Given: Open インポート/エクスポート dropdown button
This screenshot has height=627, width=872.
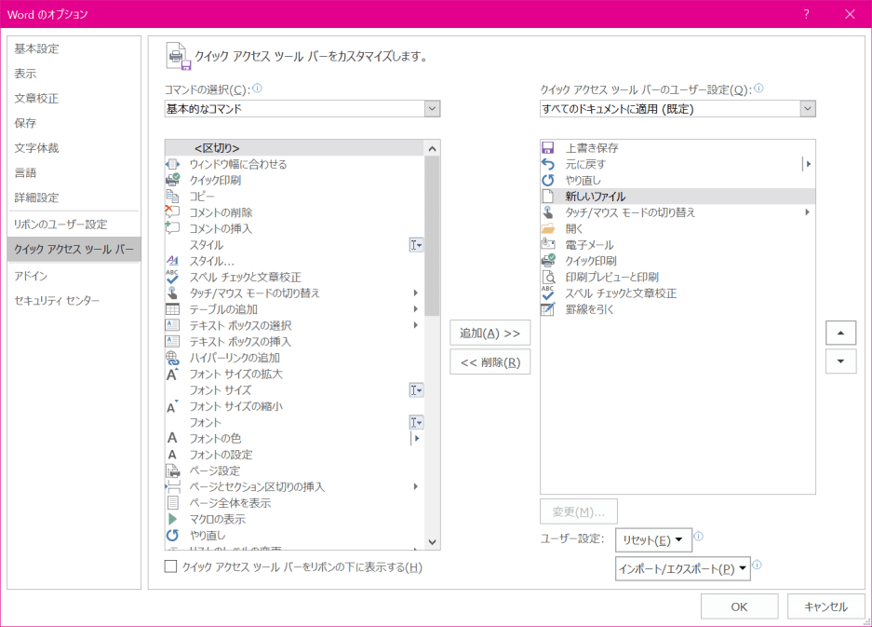Looking at the screenshot, I should point(682,568).
